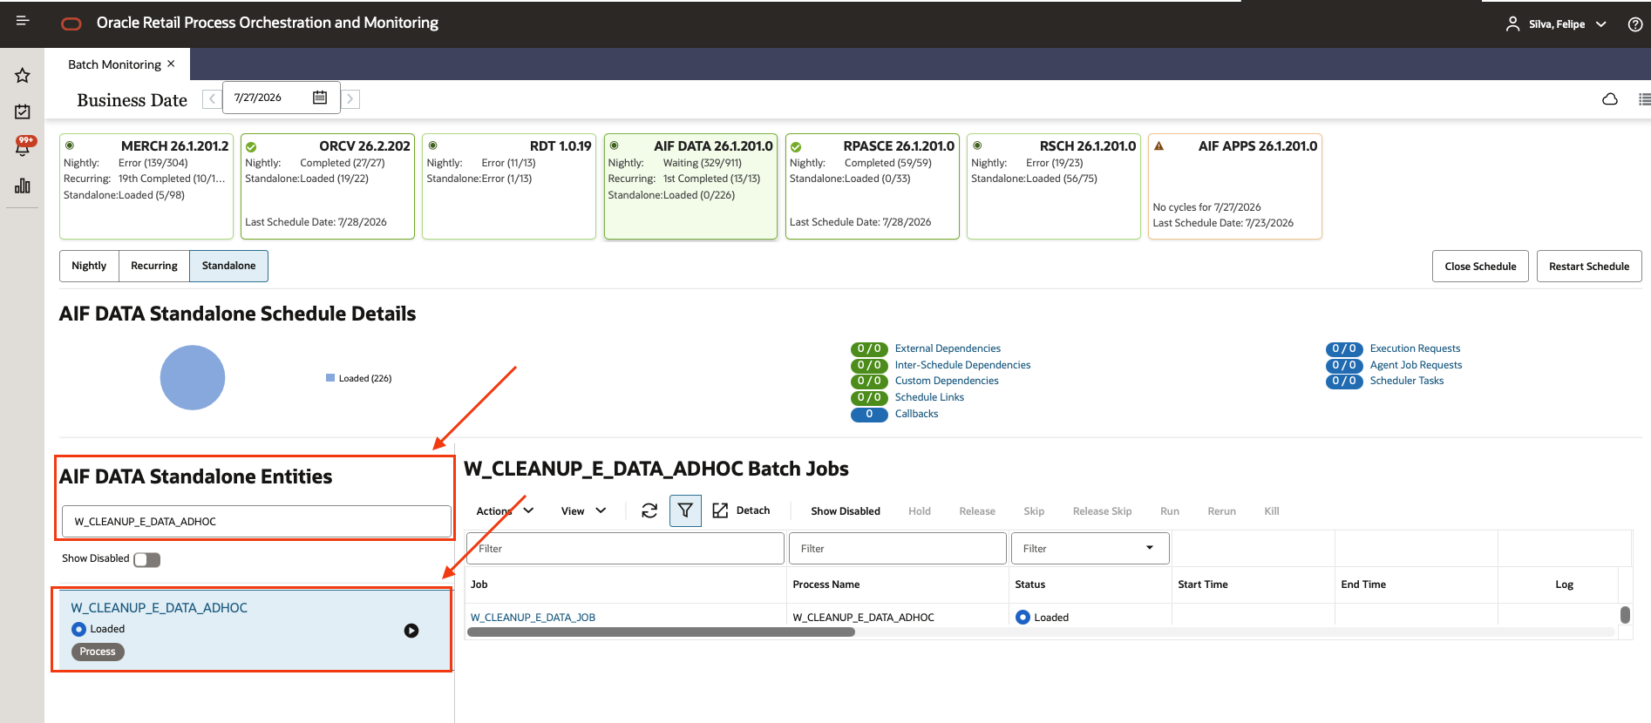Select the RDT 1.0.19 schedule card
This screenshot has width=1651, height=723.
(x=509, y=186)
